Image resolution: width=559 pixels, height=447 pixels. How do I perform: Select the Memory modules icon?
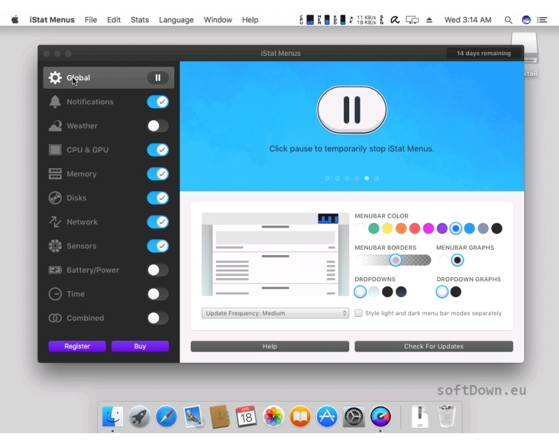point(55,174)
